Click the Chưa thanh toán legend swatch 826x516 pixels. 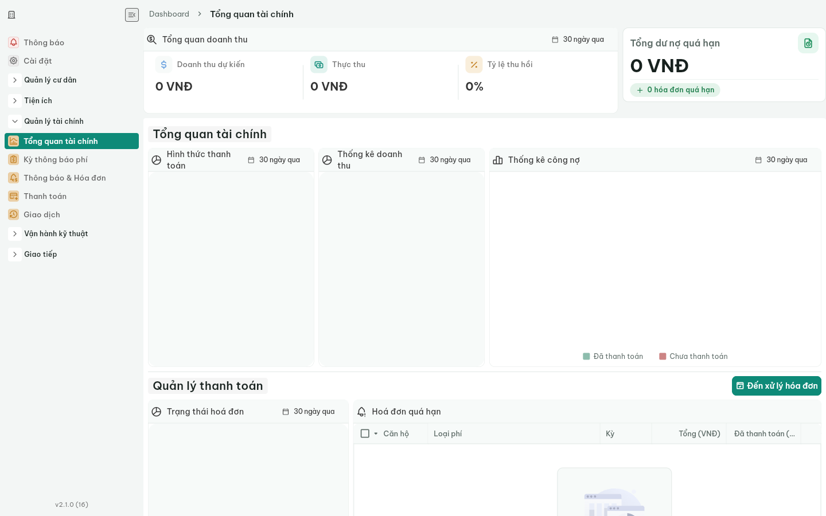tap(663, 357)
